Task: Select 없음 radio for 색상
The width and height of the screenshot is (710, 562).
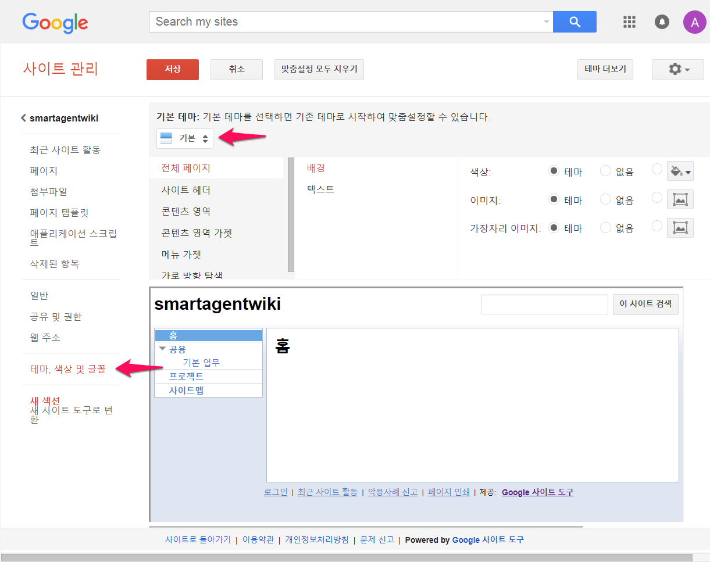Action: [x=605, y=171]
